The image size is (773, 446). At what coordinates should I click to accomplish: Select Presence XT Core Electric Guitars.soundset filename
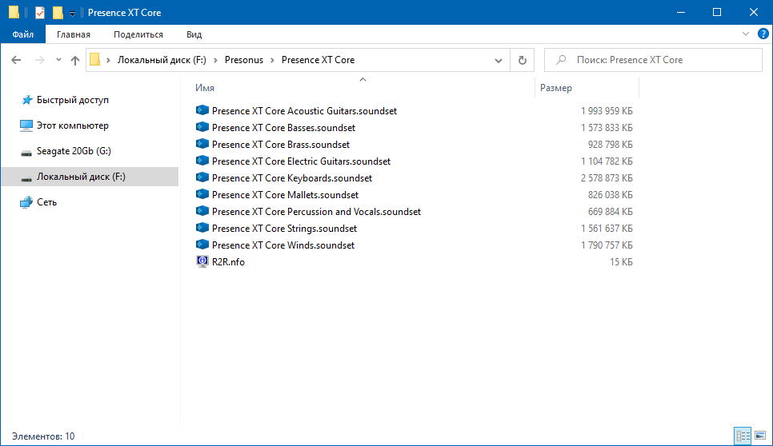tap(301, 161)
